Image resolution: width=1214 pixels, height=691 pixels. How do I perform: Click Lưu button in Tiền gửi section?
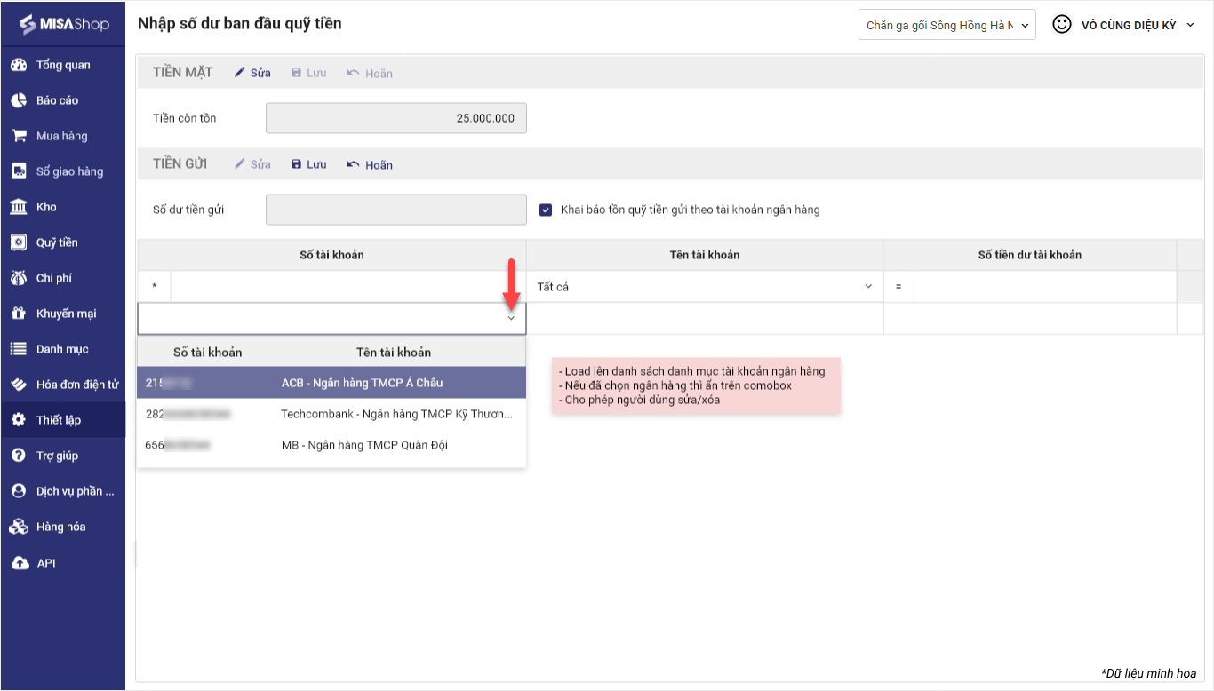pos(309,164)
